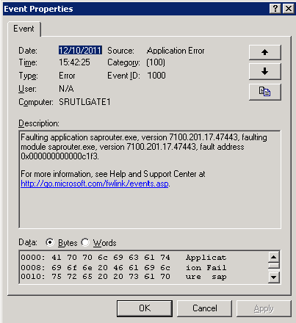
Task: Click the hex data row 0008
Action: 123,267
